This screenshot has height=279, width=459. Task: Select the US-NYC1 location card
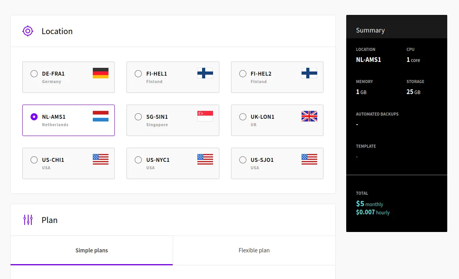[173, 163]
